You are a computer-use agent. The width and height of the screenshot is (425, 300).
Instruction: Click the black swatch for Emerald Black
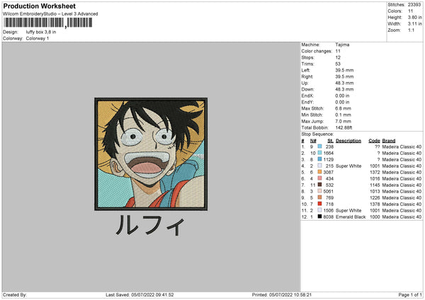[x=320, y=217]
